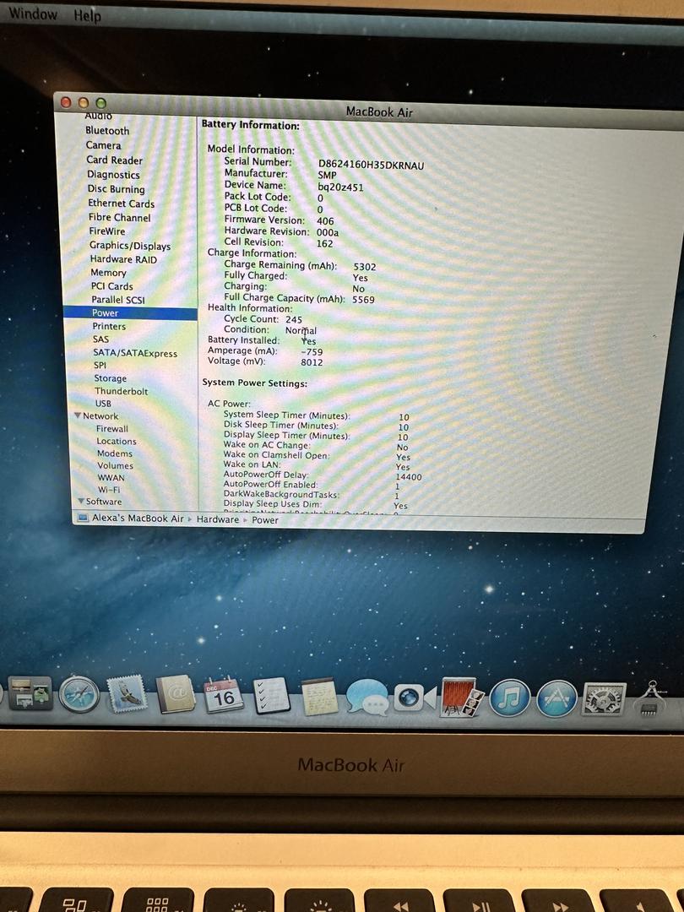The width and height of the screenshot is (684, 912).
Task: Open the Help menu
Action: pyautogui.click(x=87, y=16)
